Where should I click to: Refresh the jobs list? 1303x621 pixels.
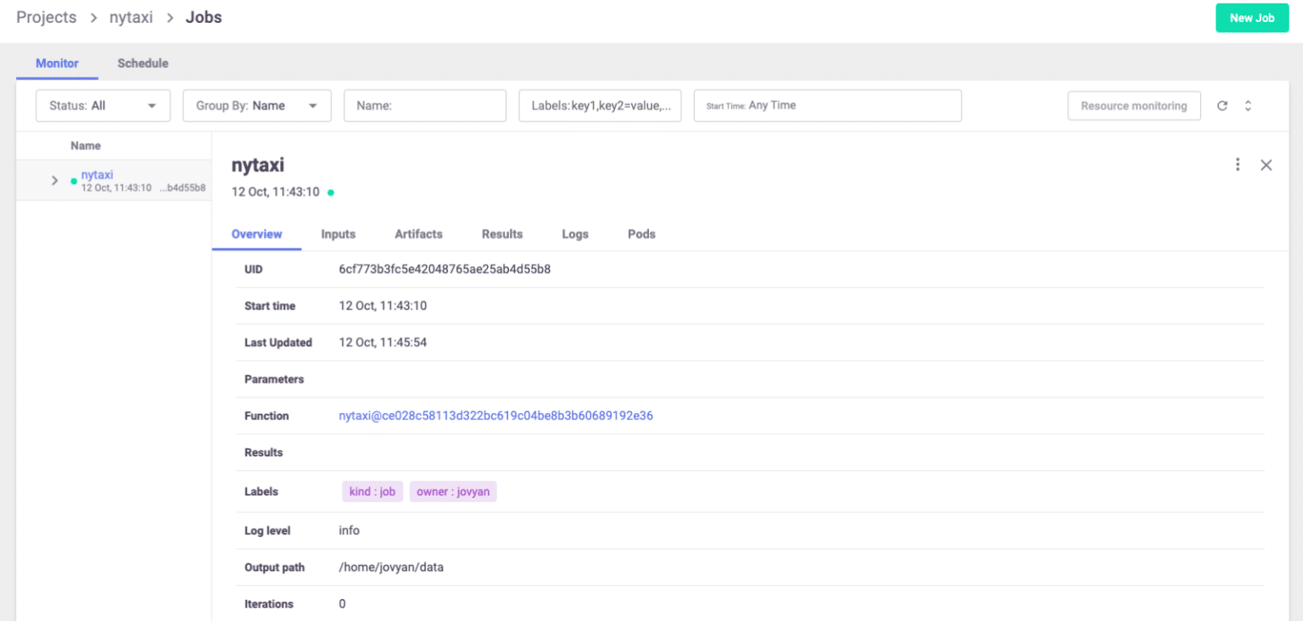[x=1222, y=105]
